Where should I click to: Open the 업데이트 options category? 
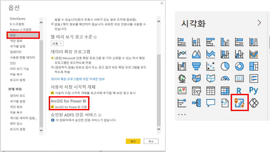[x=16, y=52]
